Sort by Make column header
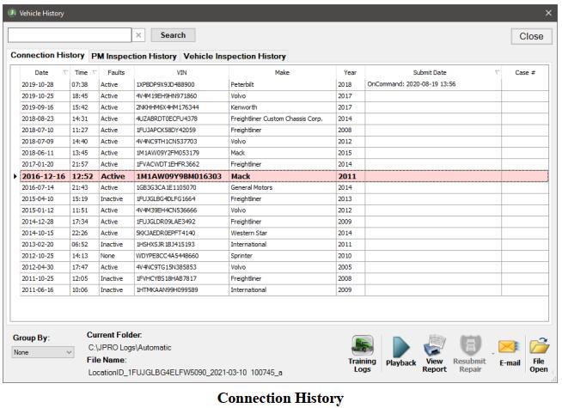 282,72
